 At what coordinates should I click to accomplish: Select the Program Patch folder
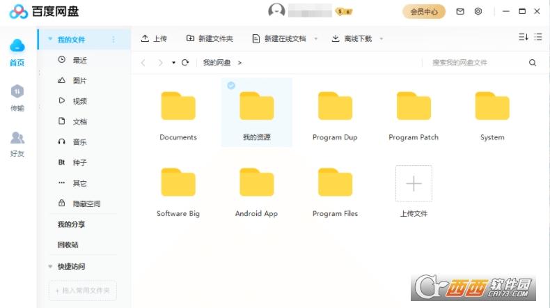point(414,106)
